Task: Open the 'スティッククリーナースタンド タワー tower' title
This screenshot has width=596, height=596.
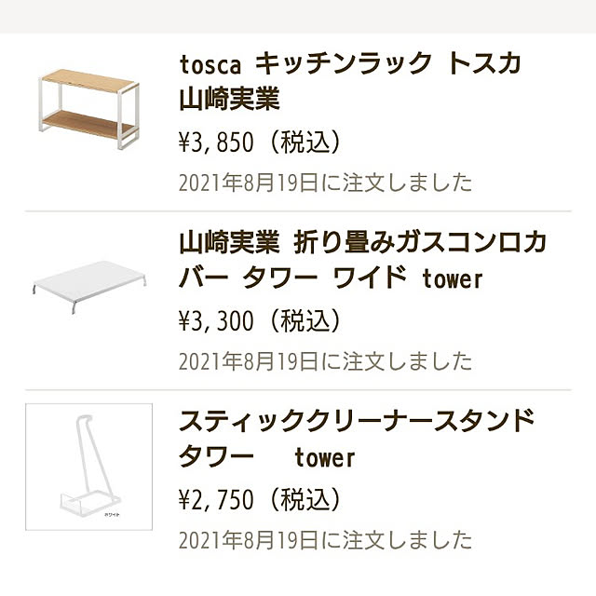Action: coord(357,439)
